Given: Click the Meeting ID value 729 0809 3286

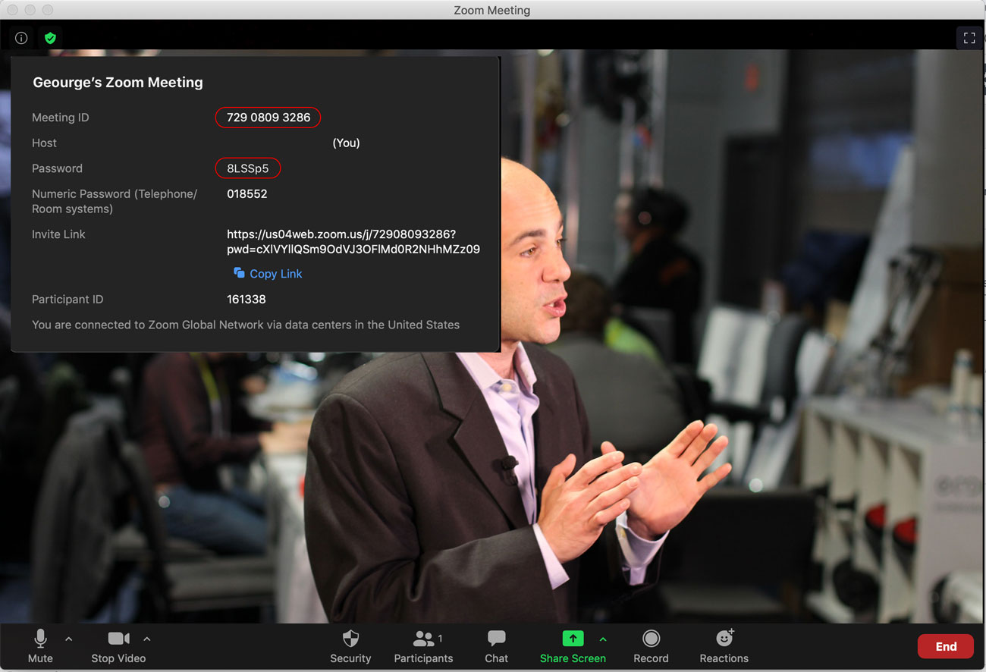Looking at the screenshot, I should pyautogui.click(x=268, y=118).
